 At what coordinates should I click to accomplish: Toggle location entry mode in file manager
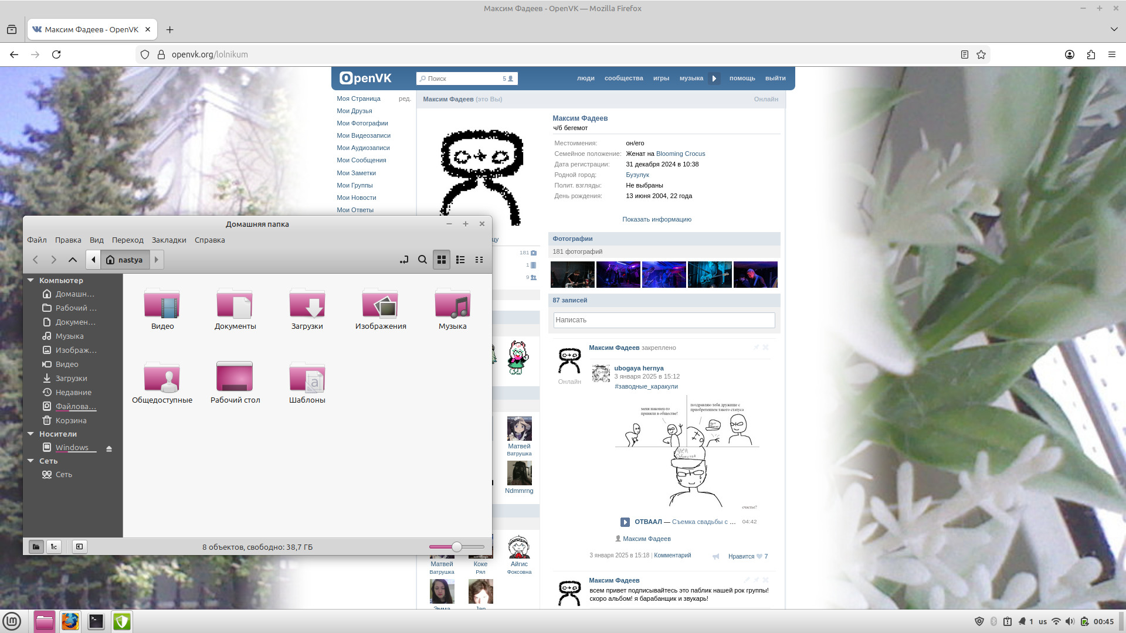404,260
